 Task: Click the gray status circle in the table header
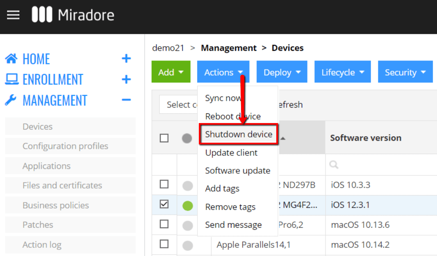click(x=187, y=138)
